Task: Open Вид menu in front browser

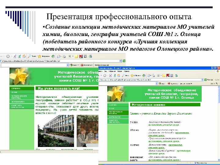Action: [x=105, y=71]
